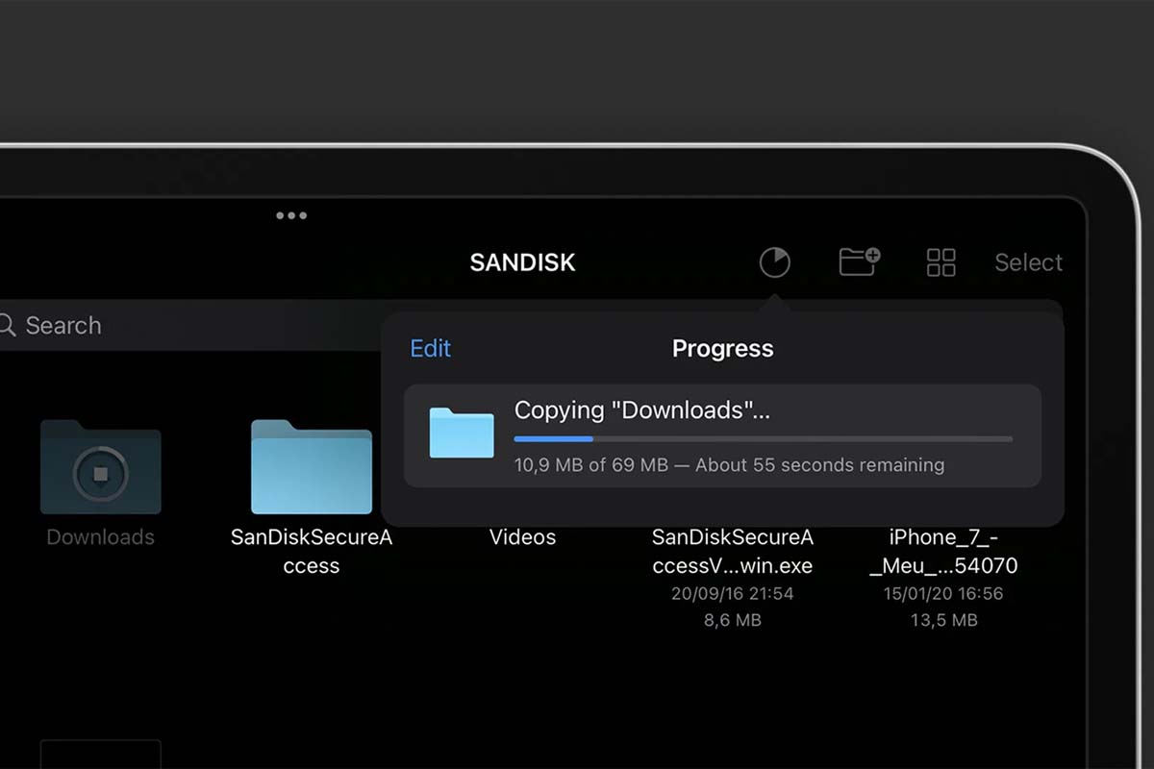Click the folder icon in the Progress popover
The image size is (1154, 769).
462,433
